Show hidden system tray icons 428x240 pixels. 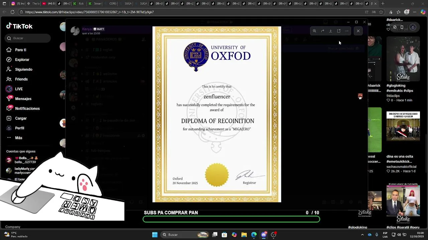362,235
